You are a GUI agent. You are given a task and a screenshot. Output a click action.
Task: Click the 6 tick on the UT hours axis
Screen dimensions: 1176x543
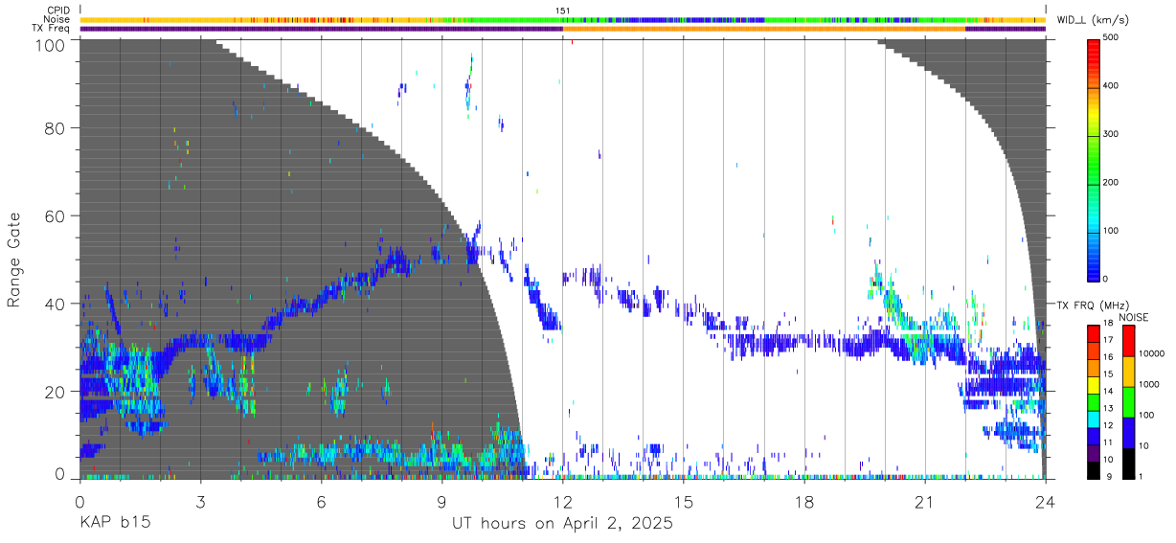(322, 502)
